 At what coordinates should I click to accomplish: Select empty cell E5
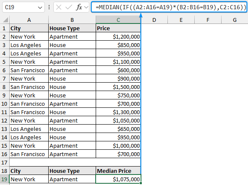coord(181,62)
